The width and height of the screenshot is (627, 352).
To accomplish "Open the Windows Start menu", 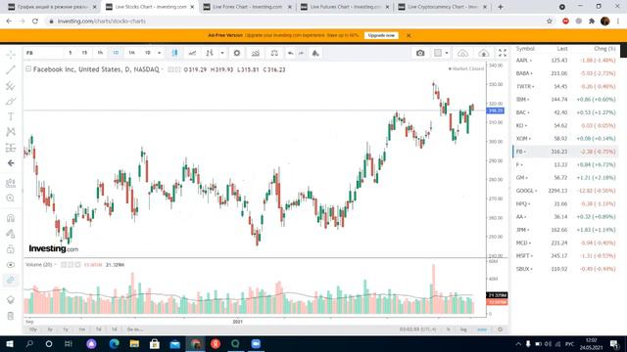I will click(x=10, y=344).
